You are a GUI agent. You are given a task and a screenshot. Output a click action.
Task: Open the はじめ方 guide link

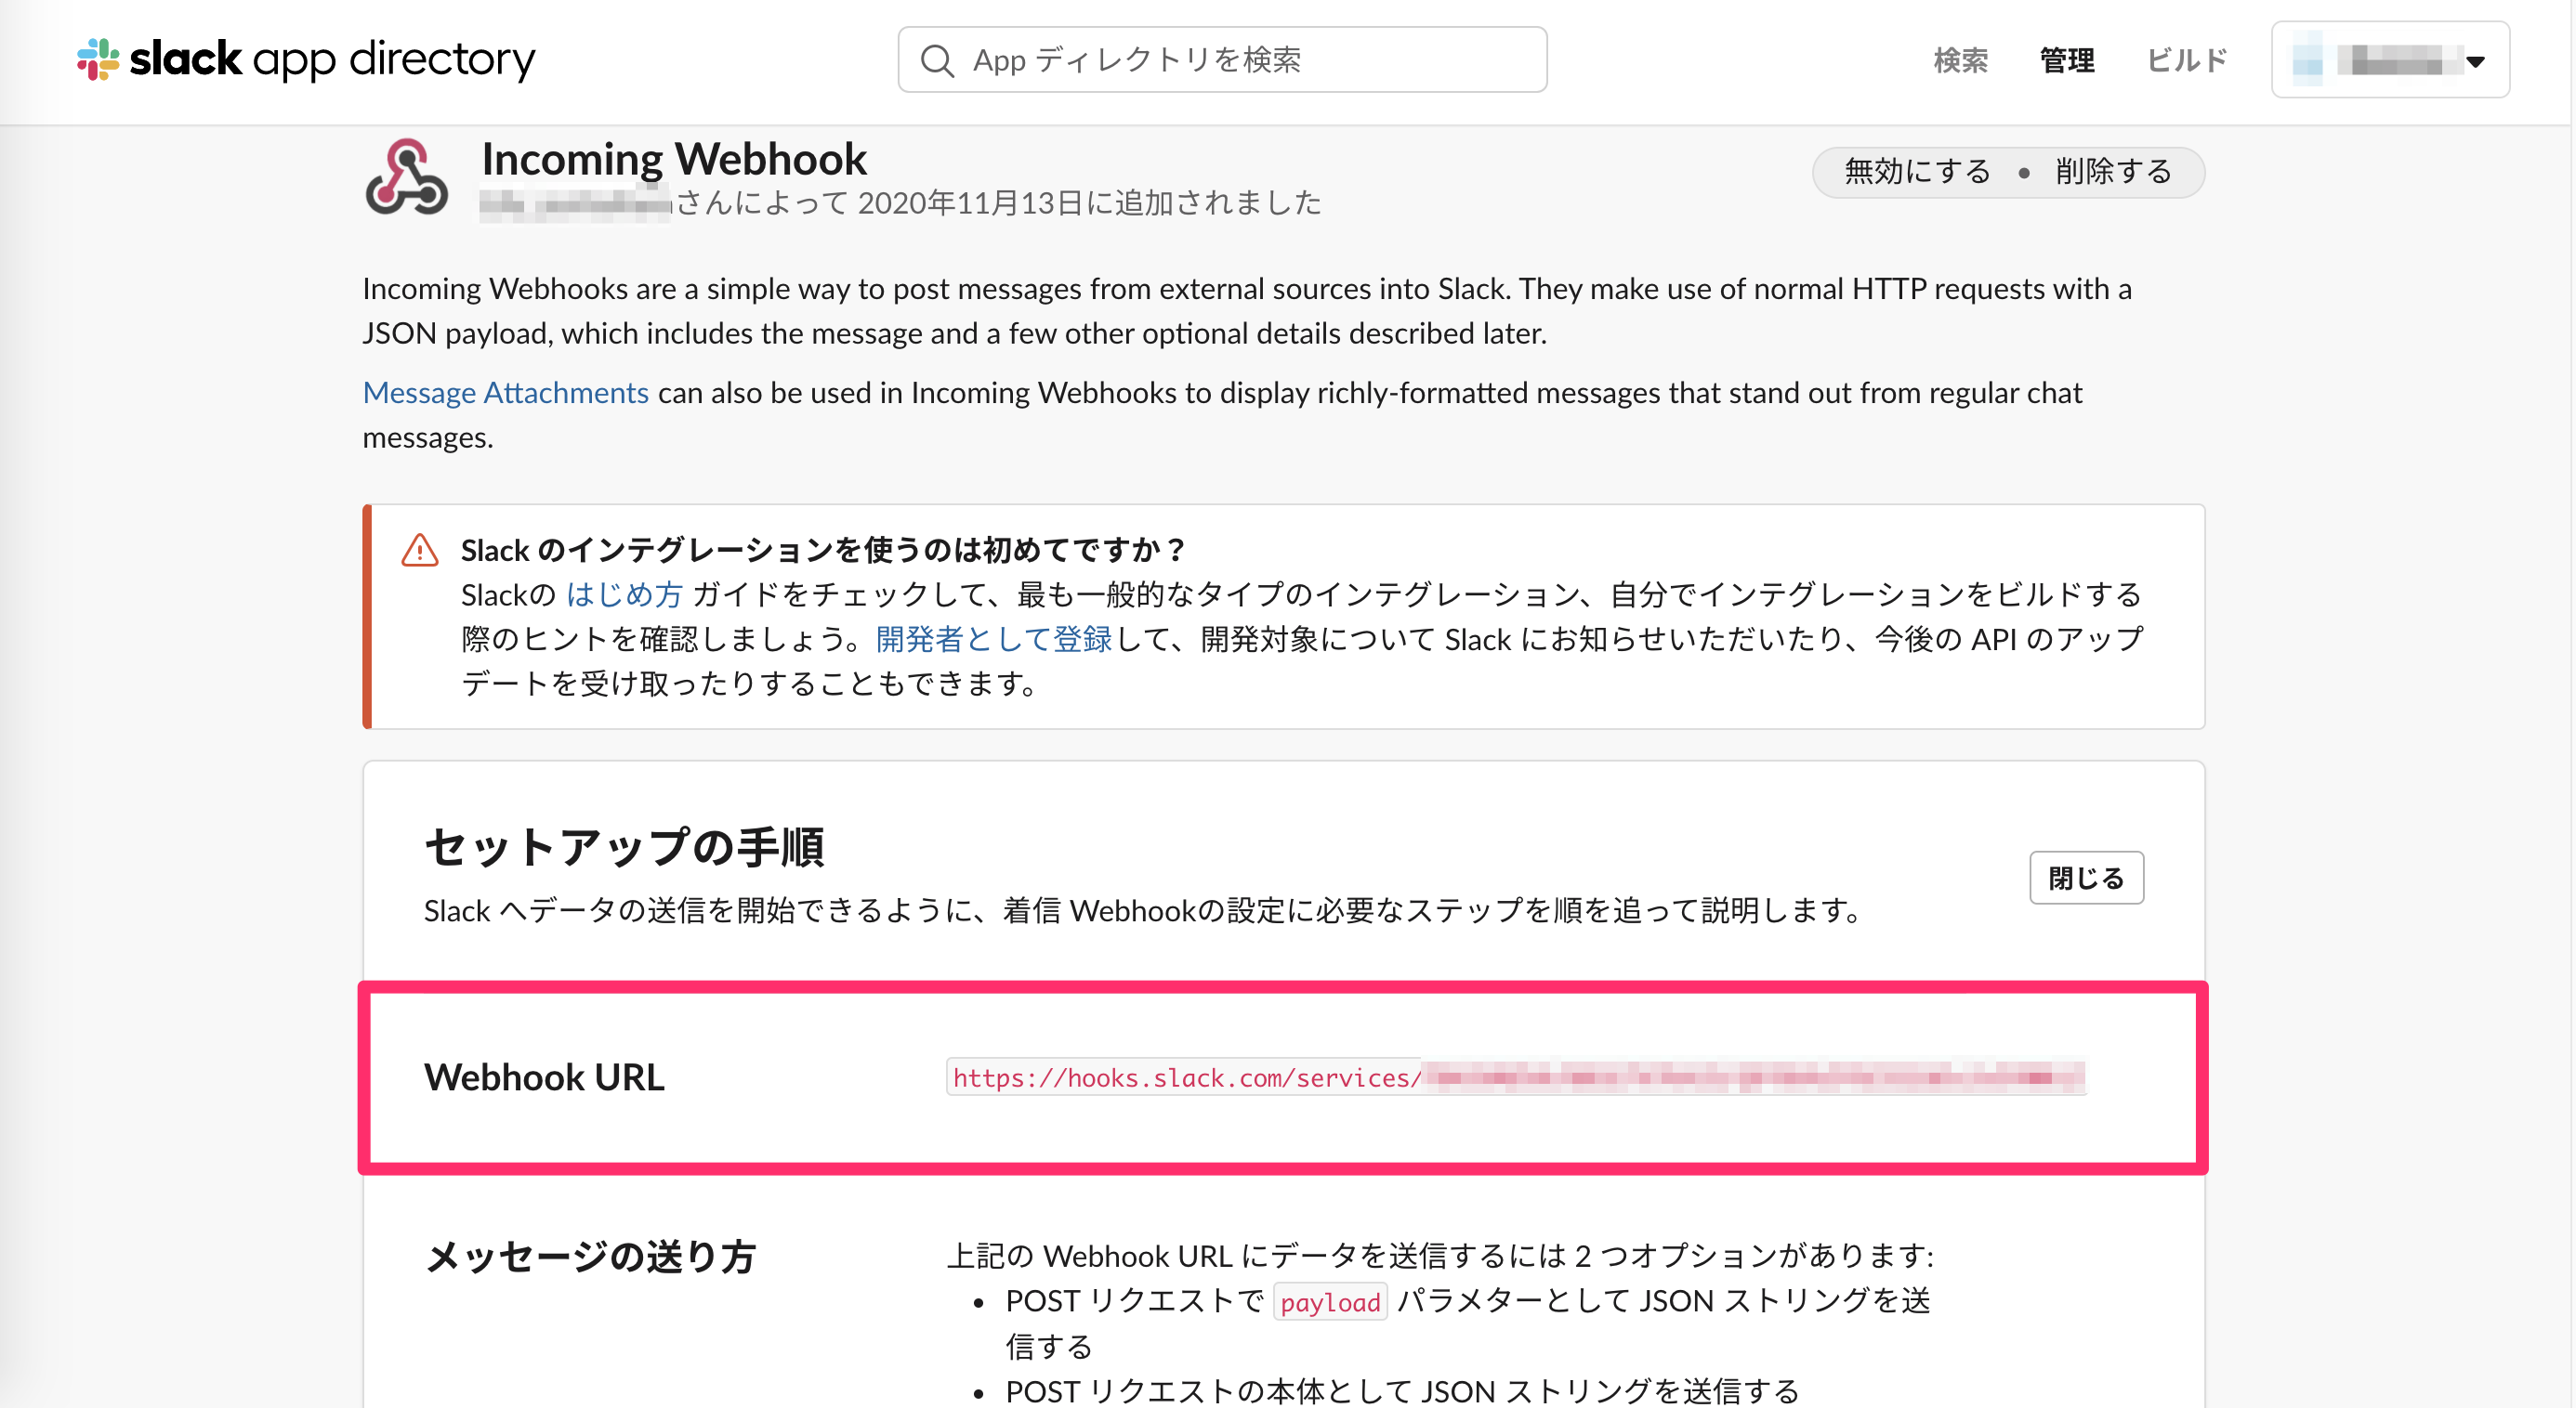coord(624,594)
